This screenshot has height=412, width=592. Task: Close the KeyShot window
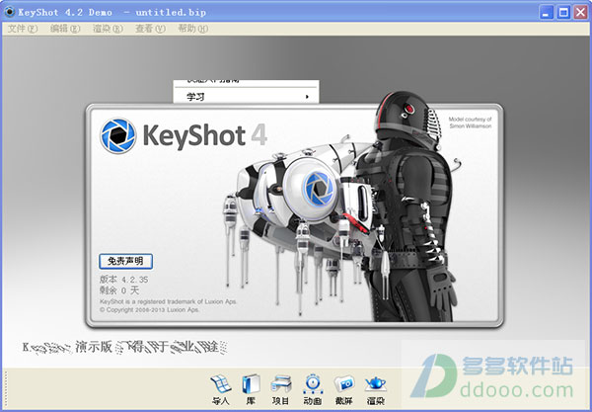click(581, 12)
